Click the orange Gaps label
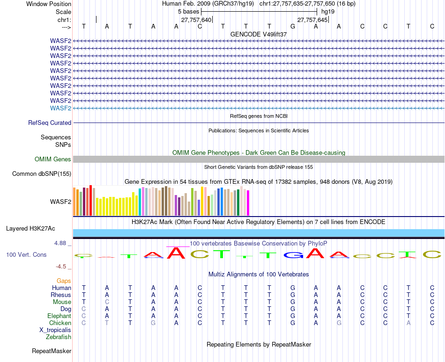 coord(64,281)
